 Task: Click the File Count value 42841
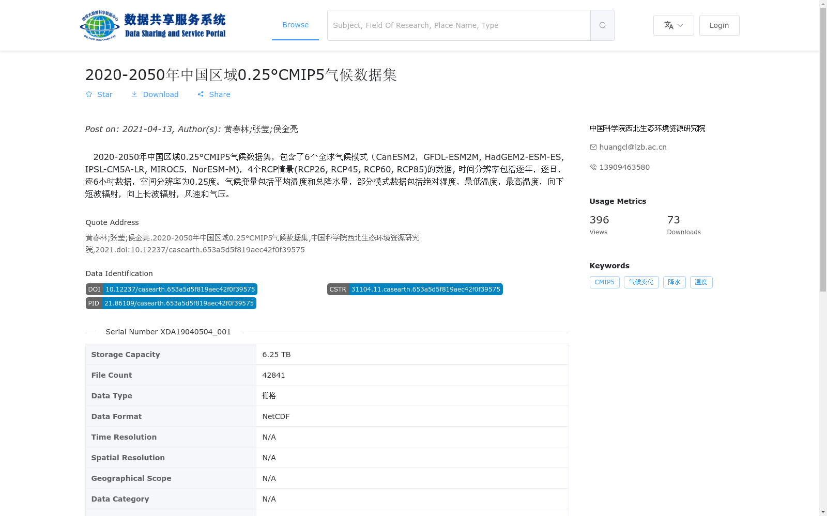click(273, 375)
